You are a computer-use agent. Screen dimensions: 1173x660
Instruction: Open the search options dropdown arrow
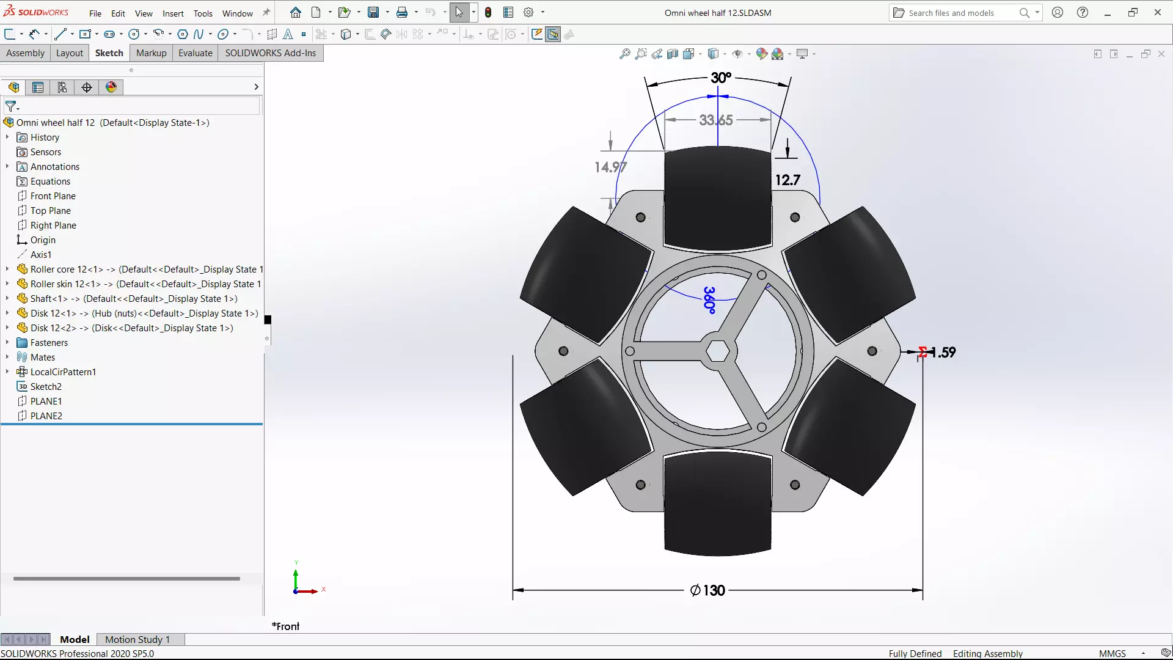[x=1037, y=13]
